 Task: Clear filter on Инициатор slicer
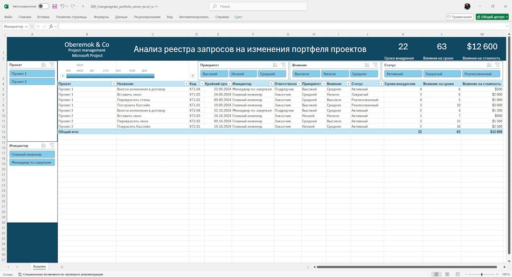52,146
